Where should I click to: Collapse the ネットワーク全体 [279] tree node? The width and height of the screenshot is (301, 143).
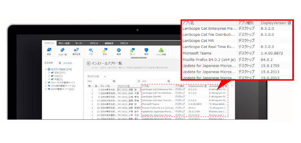click(46, 69)
